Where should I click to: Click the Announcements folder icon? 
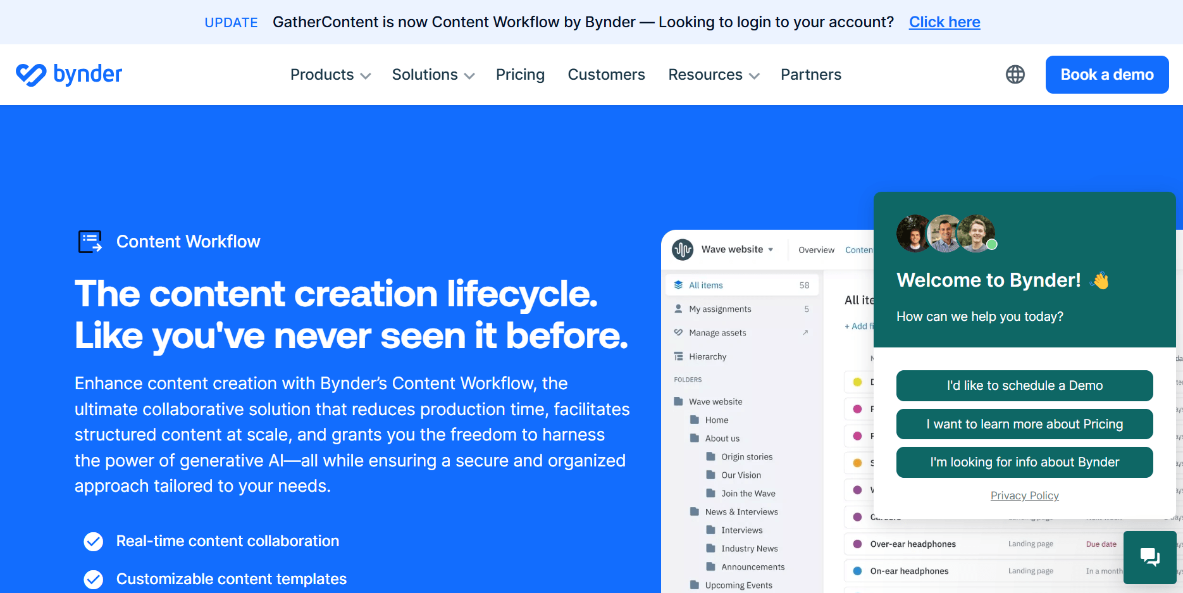click(x=710, y=566)
